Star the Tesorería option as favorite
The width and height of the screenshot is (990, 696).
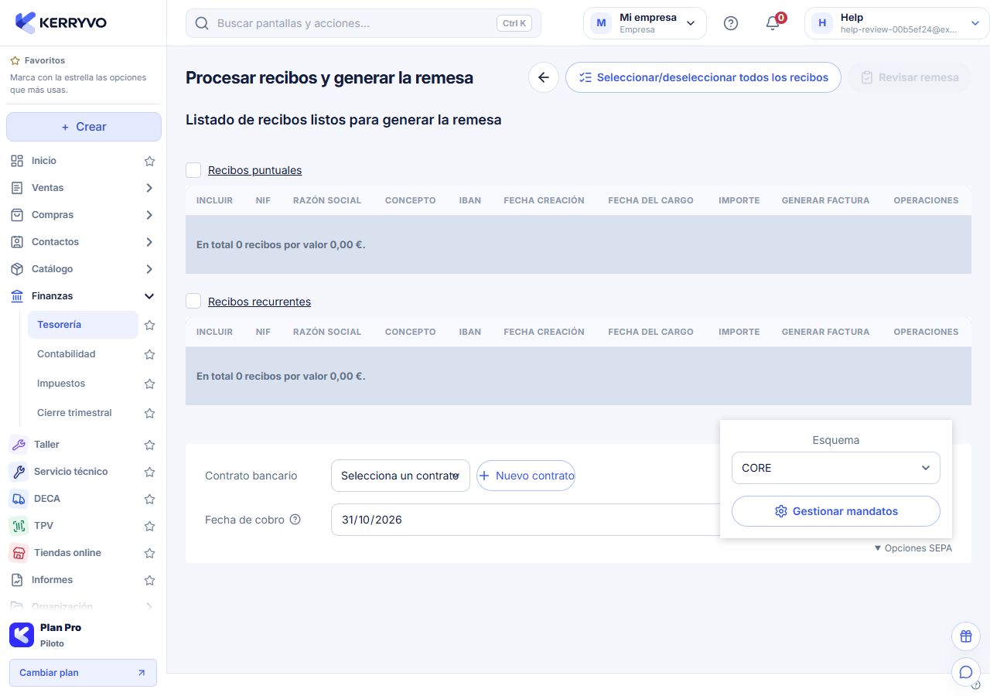(150, 325)
